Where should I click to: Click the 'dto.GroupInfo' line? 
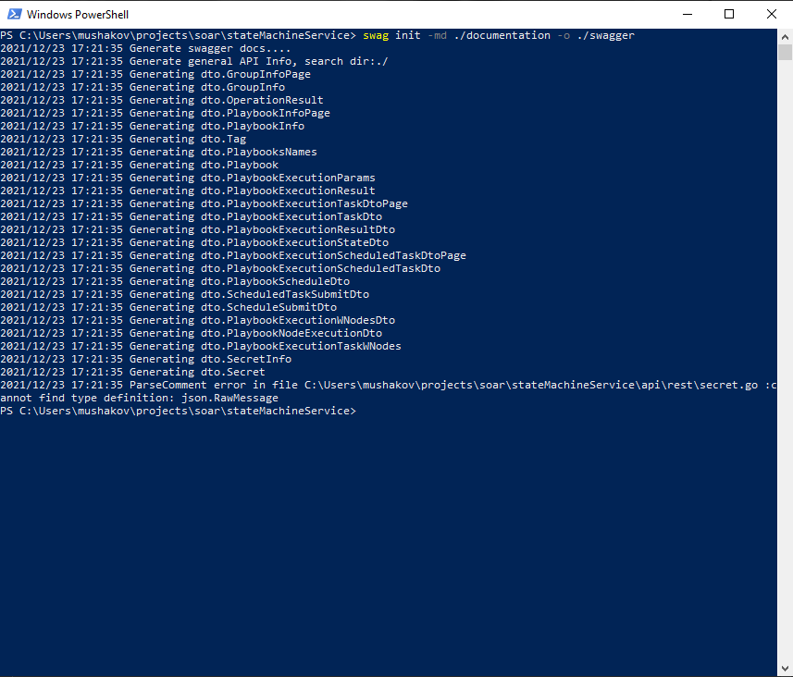[x=142, y=87]
